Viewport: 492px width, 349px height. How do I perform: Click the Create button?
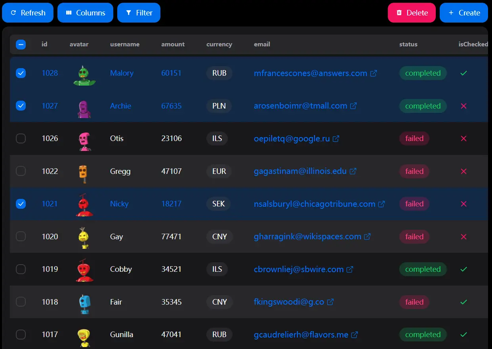point(463,13)
